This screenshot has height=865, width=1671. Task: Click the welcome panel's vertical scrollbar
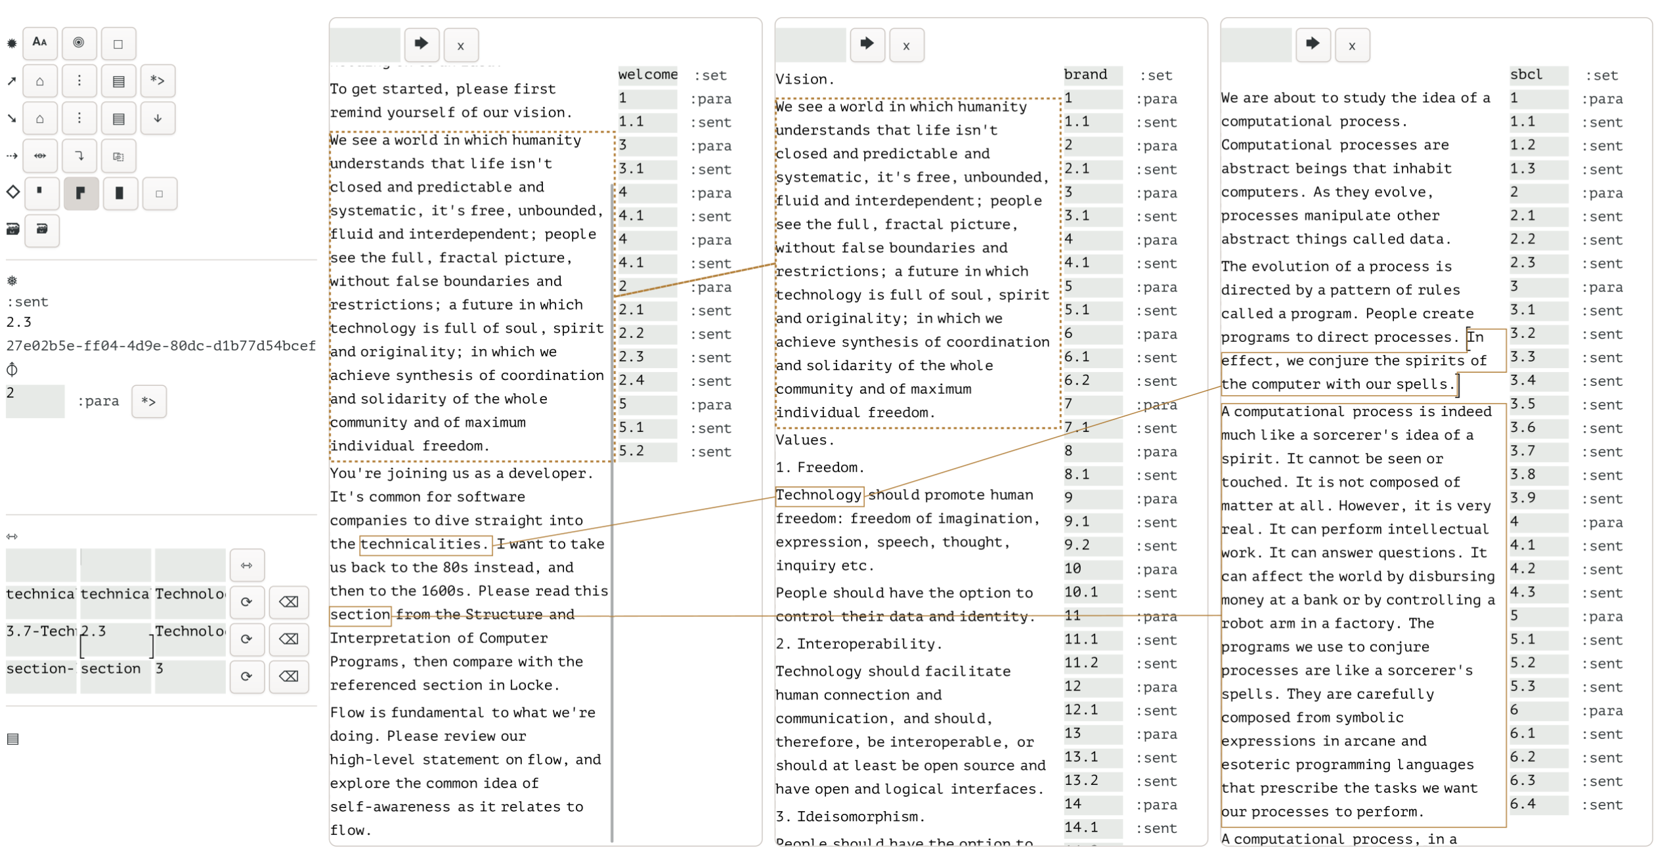613,512
